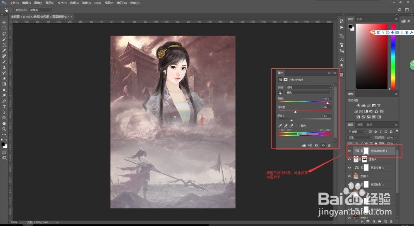
Task: Select the Magic Wand tool
Action: [x=4, y=39]
